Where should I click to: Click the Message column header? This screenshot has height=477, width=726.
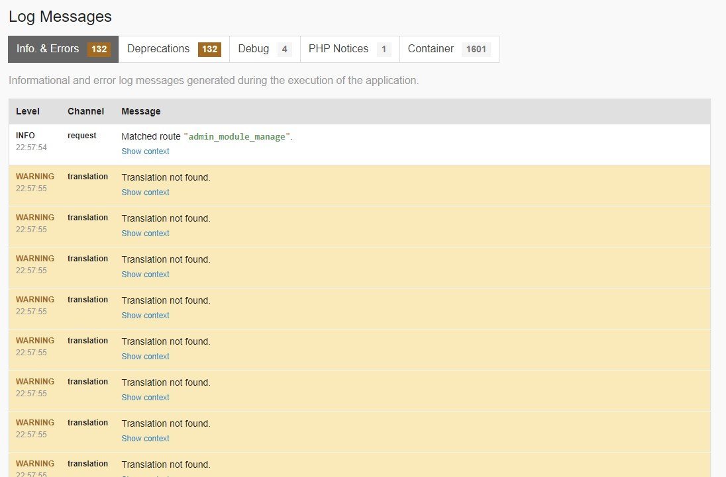tap(140, 111)
